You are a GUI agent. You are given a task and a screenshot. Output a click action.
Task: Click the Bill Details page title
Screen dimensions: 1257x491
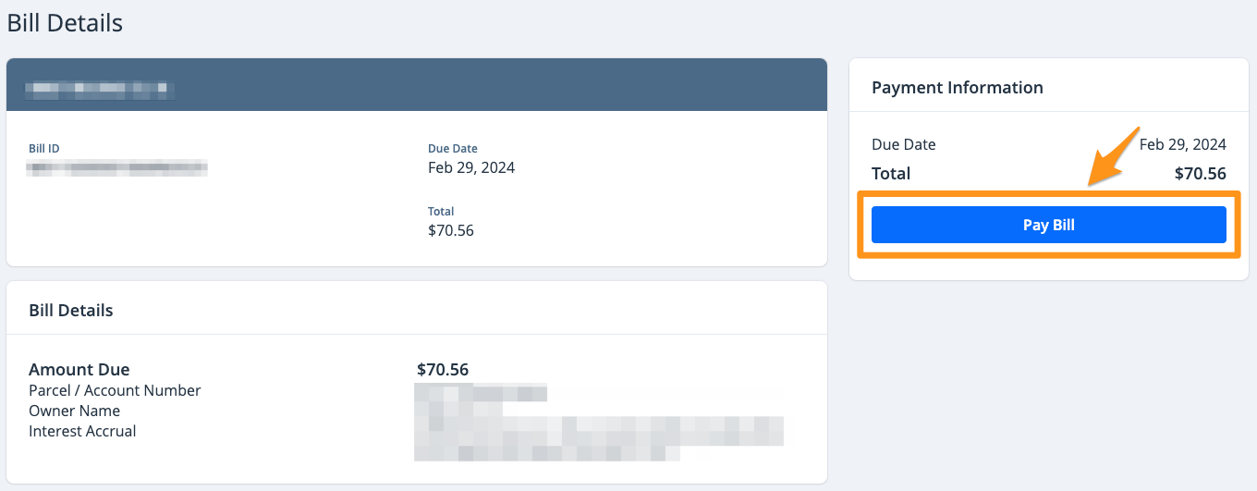(65, 23)
